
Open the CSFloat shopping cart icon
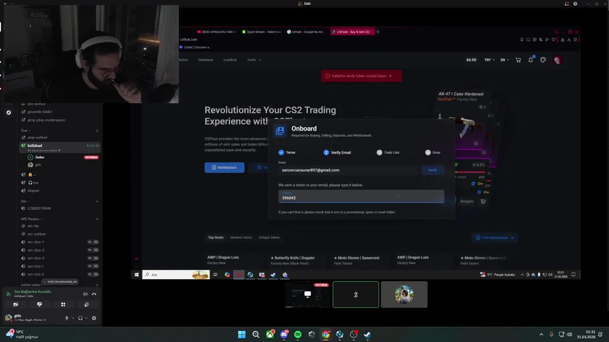click(518, 60)
